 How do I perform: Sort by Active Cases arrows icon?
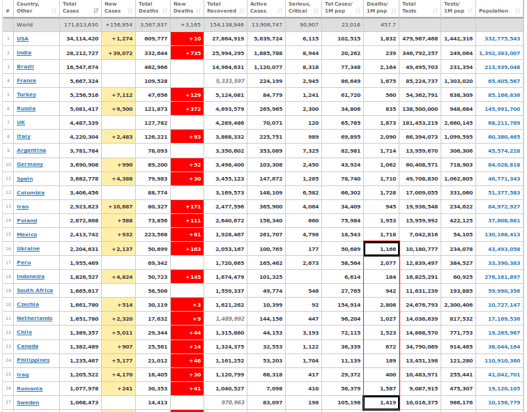[x=280, y=10]
